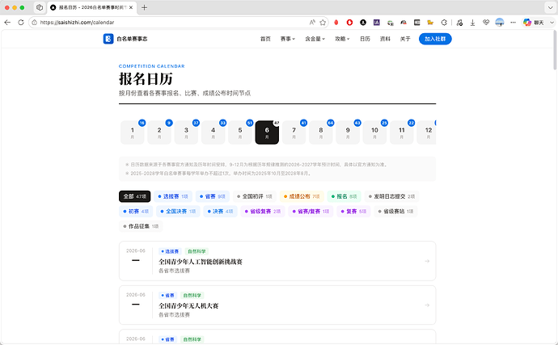View site information lock icon in address bar

tap(35, 23)
